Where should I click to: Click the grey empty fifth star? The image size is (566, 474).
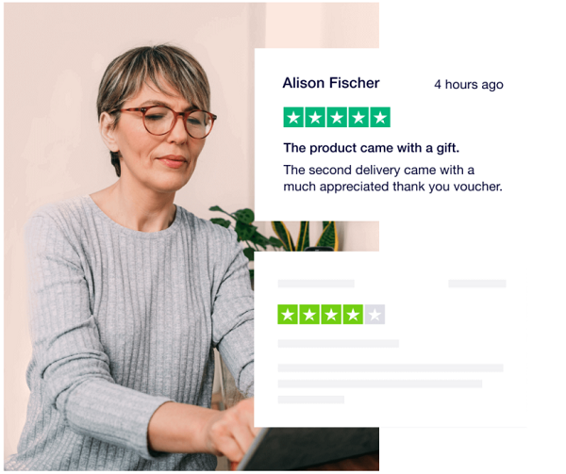click(375, 315)
